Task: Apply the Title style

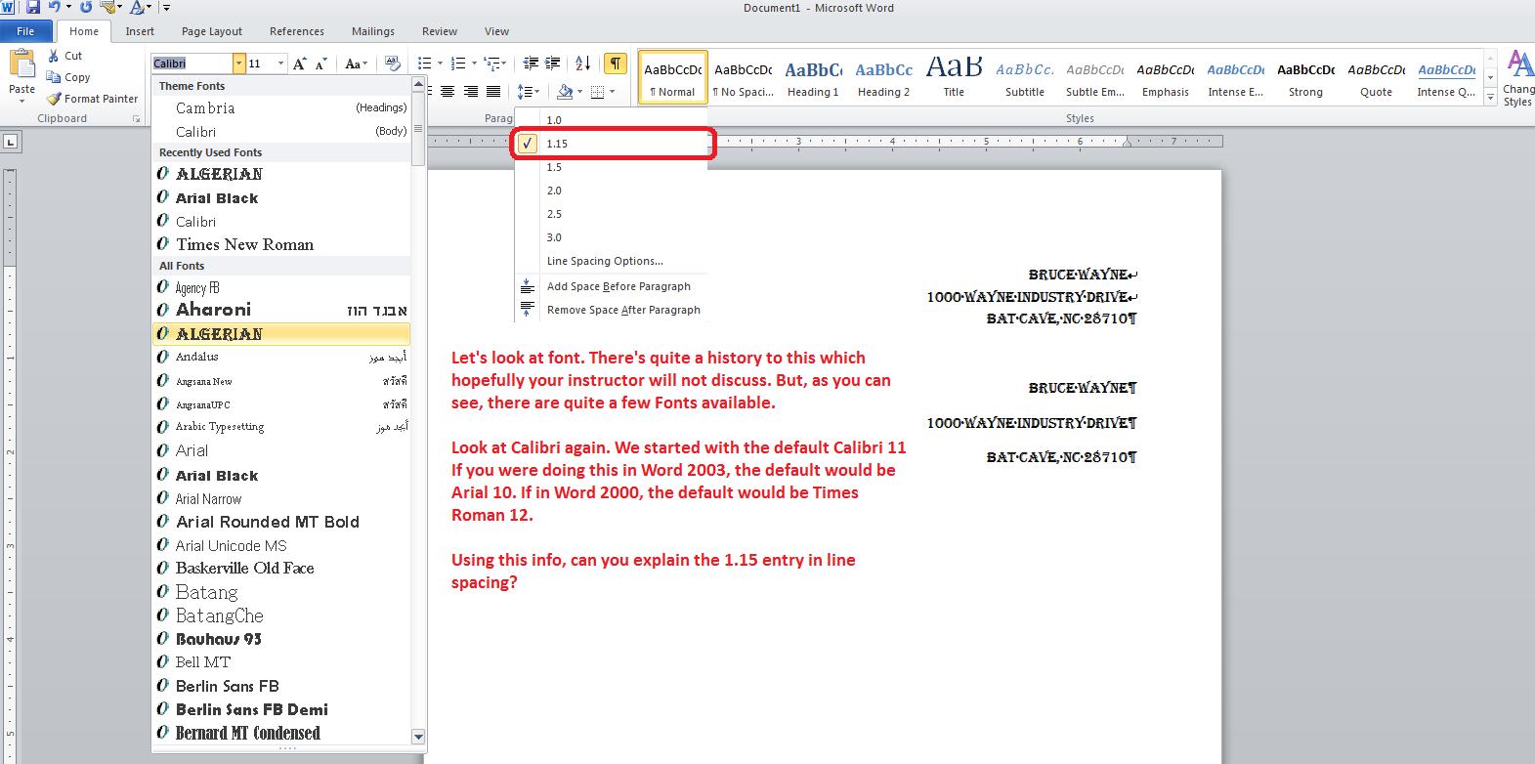Action: (954, 77)
